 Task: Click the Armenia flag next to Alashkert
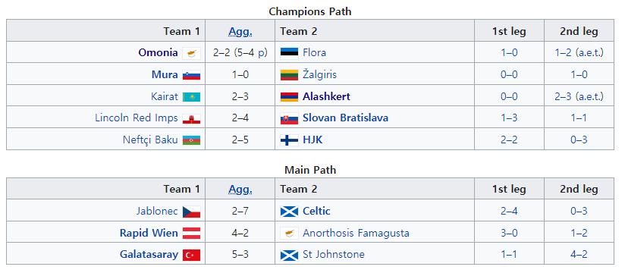pyautogui.click(x=289, y=97)
